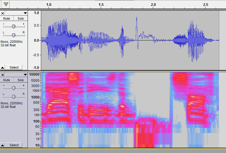Click the waveform track info text 'Mono, 22050Hz'
Viewport: 226px width, 153px height.
coord(11,42)
